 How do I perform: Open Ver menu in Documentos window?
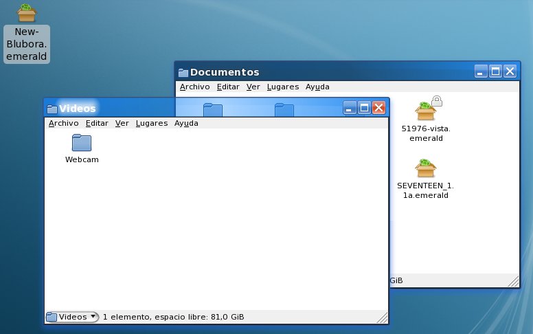(x=253, y=87)
